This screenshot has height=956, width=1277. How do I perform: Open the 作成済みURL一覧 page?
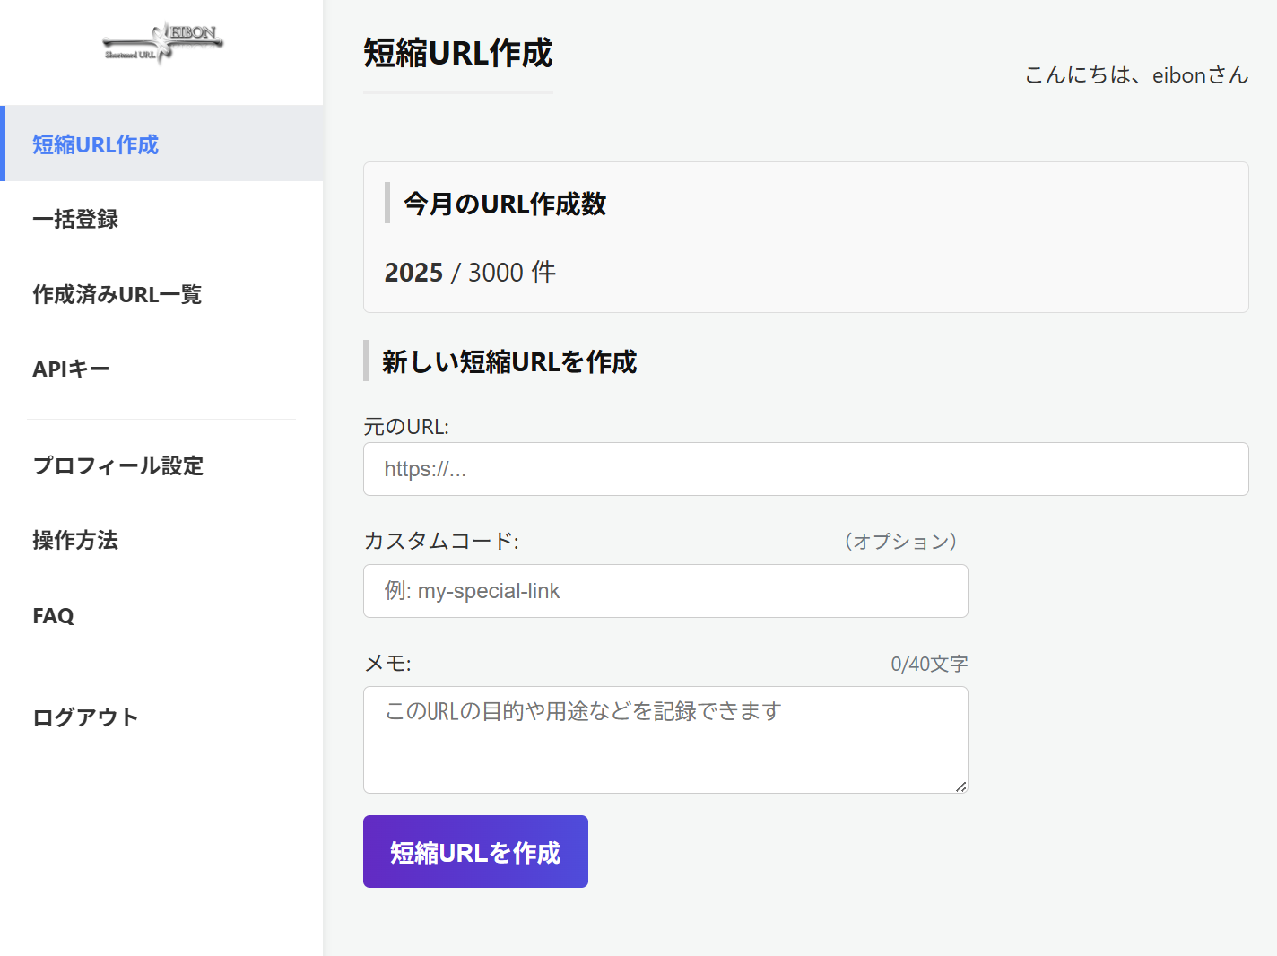(117, 294)
